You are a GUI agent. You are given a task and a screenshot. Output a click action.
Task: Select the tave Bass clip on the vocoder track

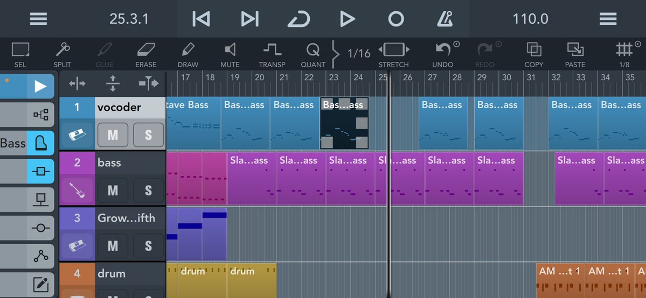tap(193, 124)
